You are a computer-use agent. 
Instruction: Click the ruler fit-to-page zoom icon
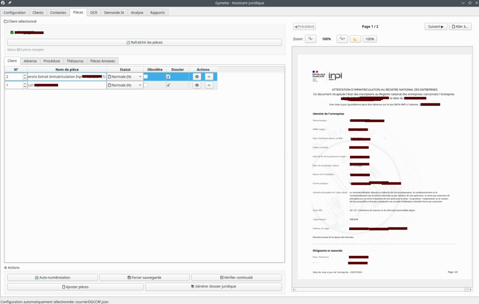[356, 39]
